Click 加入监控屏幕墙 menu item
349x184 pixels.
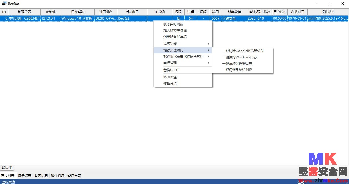[175, 31]
